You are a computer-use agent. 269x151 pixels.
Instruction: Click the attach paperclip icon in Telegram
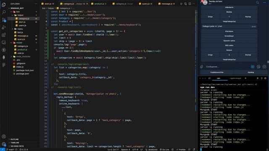tap(202, 67)
